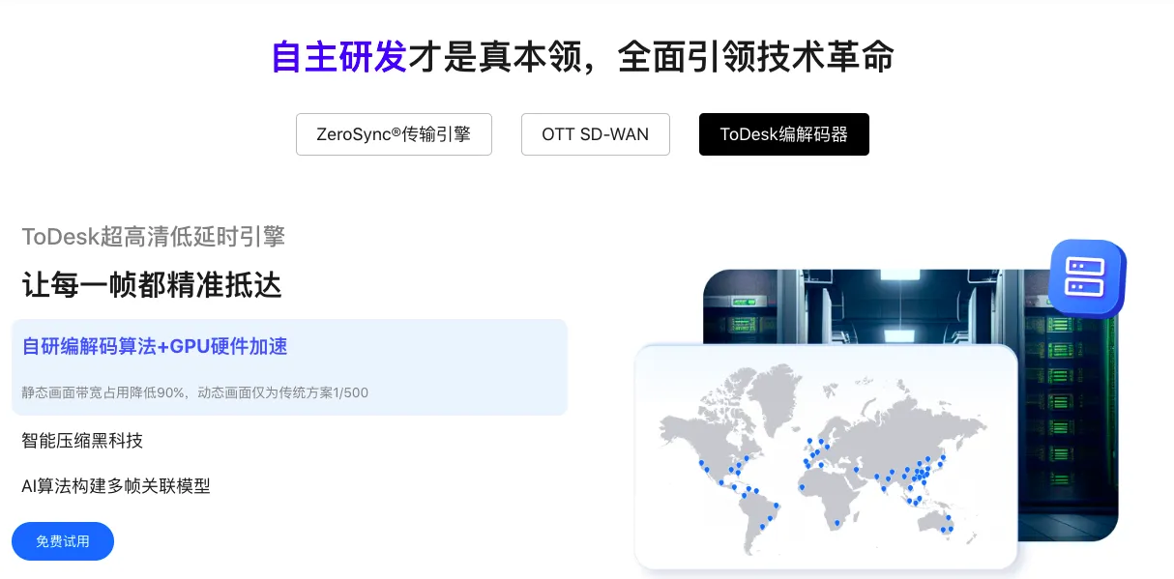Image resolution: width=1174 pixels, height=579 pixels.
Task: Click the ToDesk超高清低延时引擎 heading
Action: (x=152, y=237)
